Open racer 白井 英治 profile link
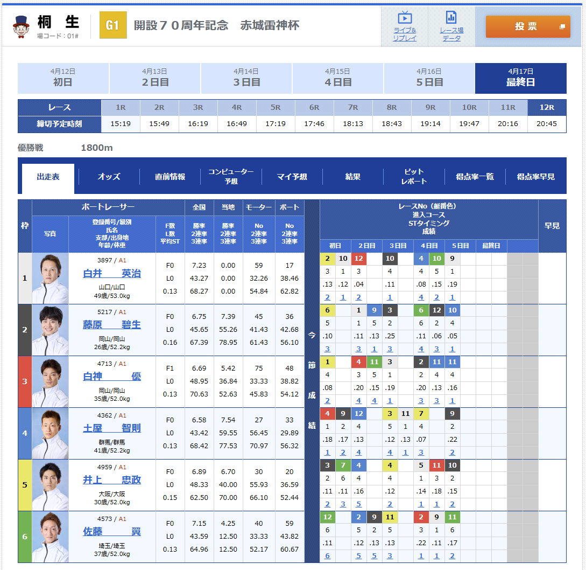 [112, 274]
